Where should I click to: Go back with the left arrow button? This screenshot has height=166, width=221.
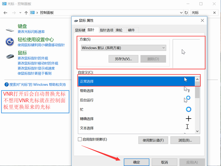tap(6, 13)
